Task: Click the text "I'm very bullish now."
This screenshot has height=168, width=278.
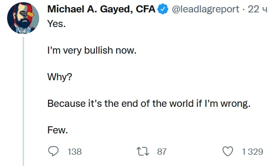Action: [x=92, y=51]
